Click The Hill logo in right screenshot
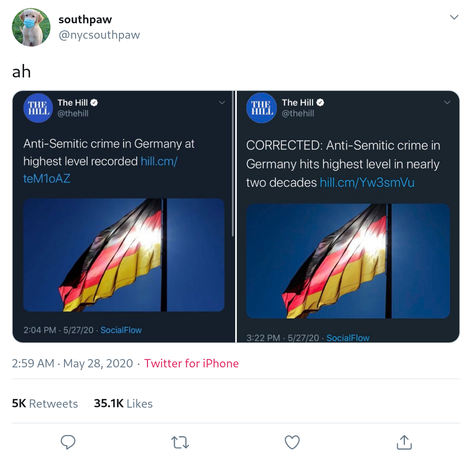 (x=261, y=108)
